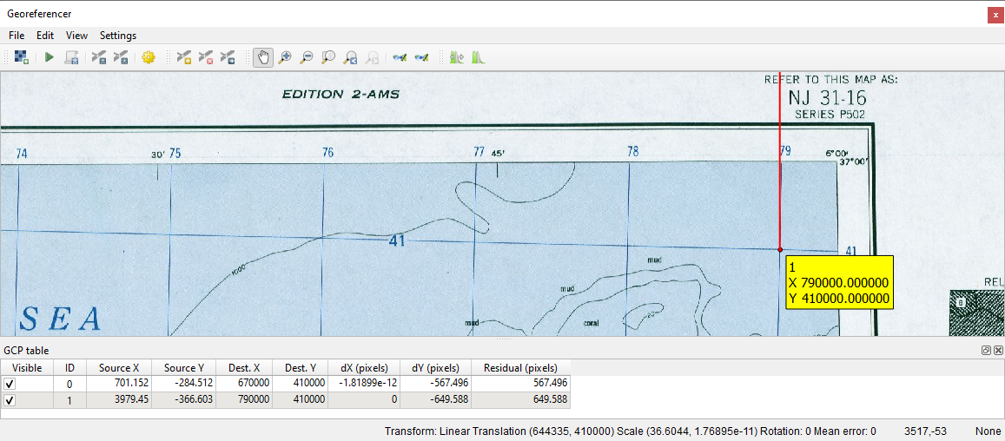The height and width of the screenshot is (441, 1005).
Task: Select the Add Point tool
Action: tap(184, 57)
